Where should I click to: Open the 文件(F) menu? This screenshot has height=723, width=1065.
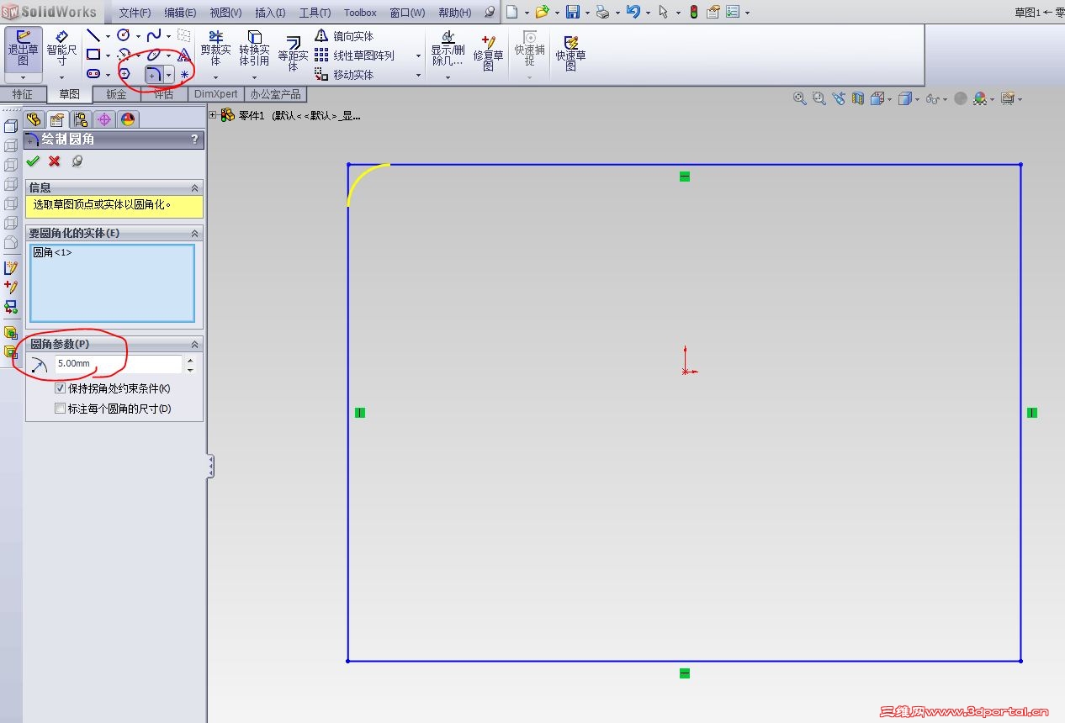tap(135, 13)
